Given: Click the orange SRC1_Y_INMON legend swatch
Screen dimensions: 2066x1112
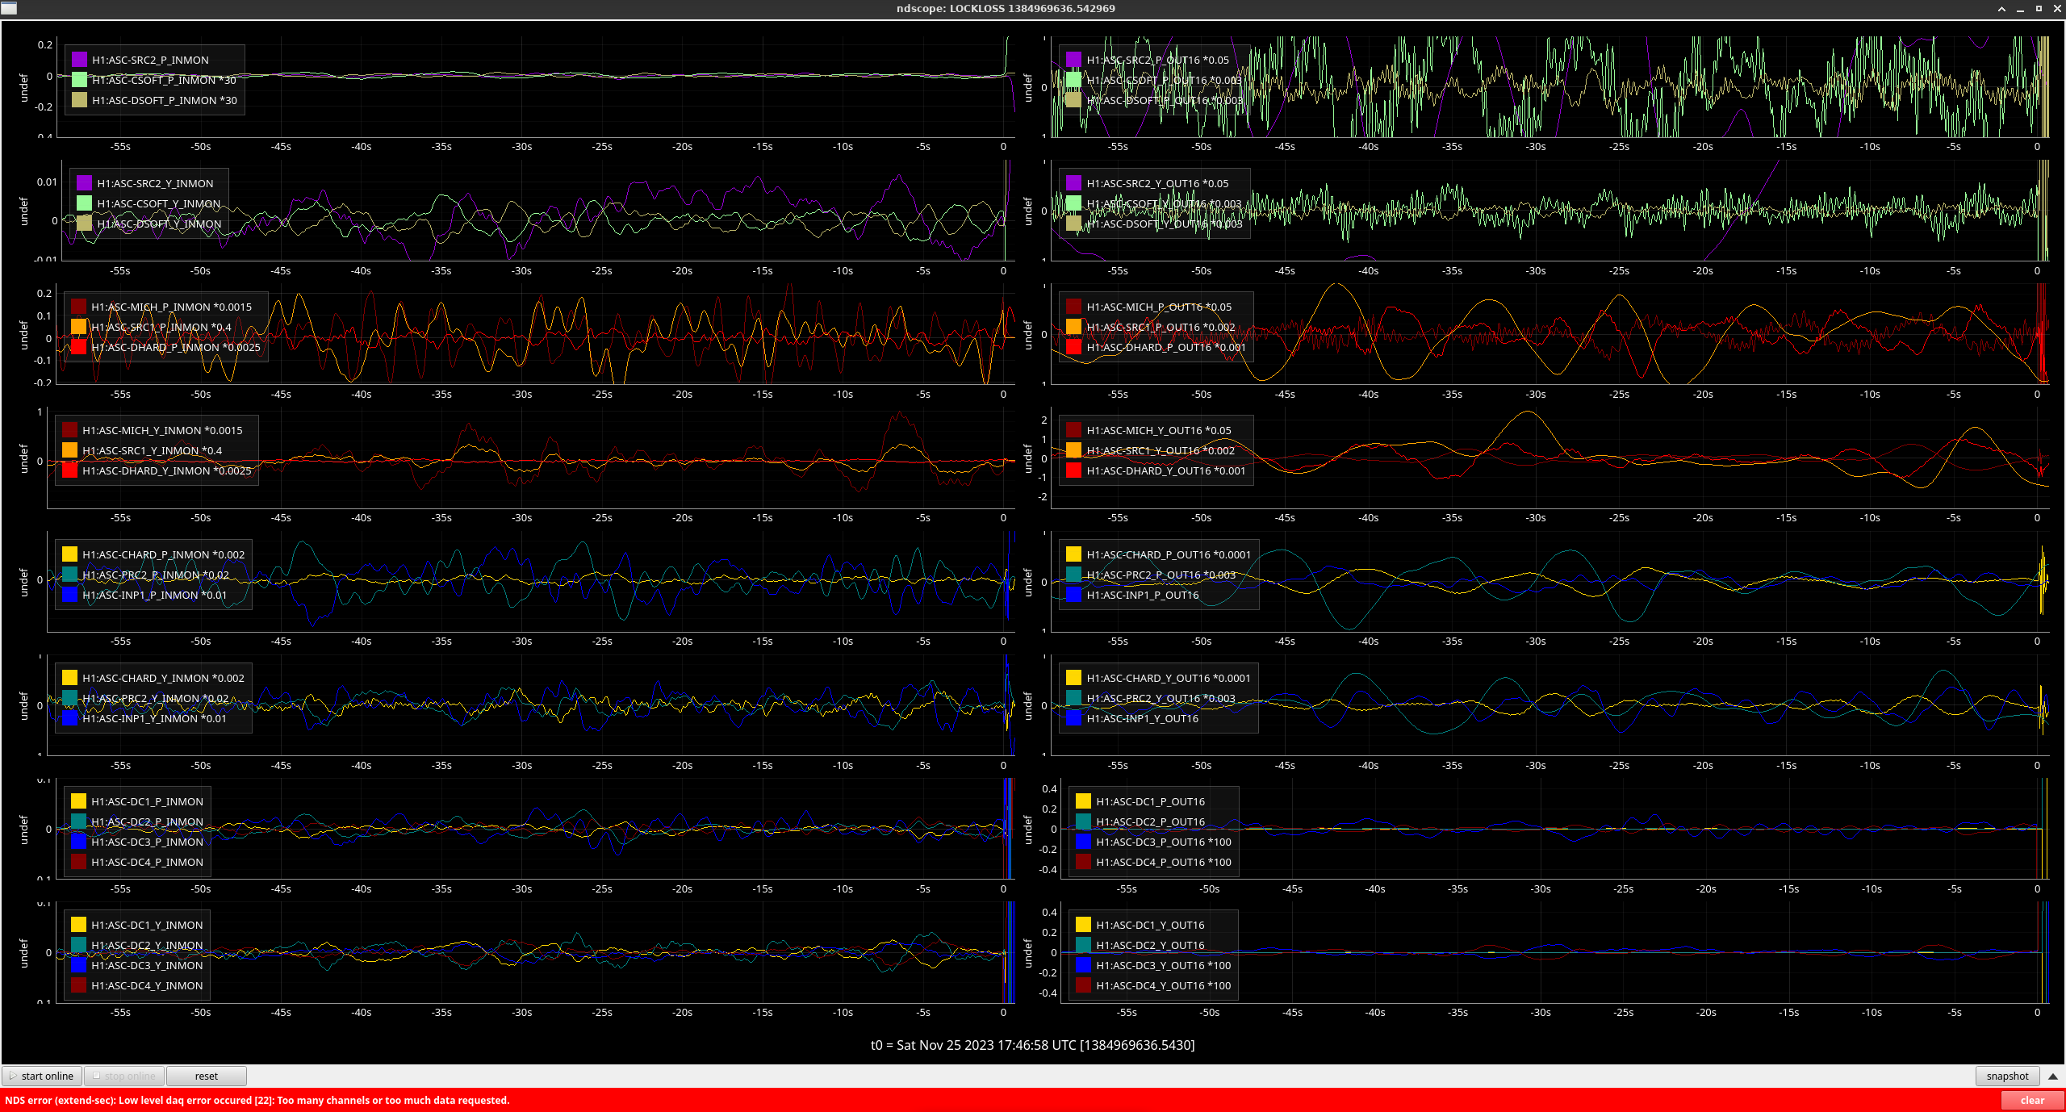Looking at the screenshot, I should click(70, 450).
